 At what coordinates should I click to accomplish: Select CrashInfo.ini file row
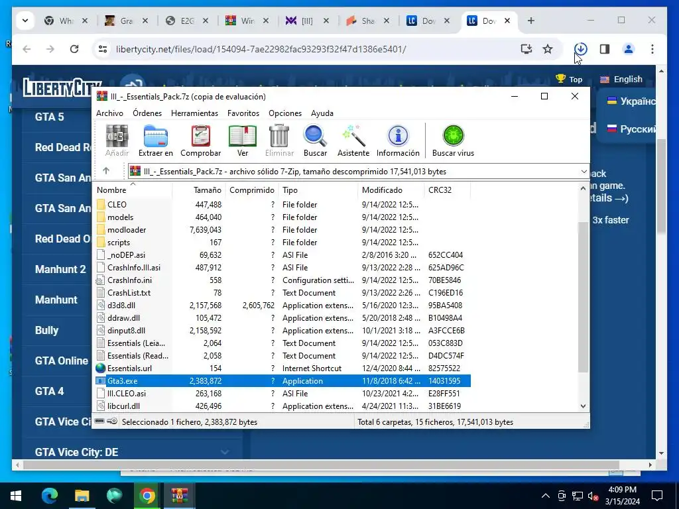click(282, 280)
